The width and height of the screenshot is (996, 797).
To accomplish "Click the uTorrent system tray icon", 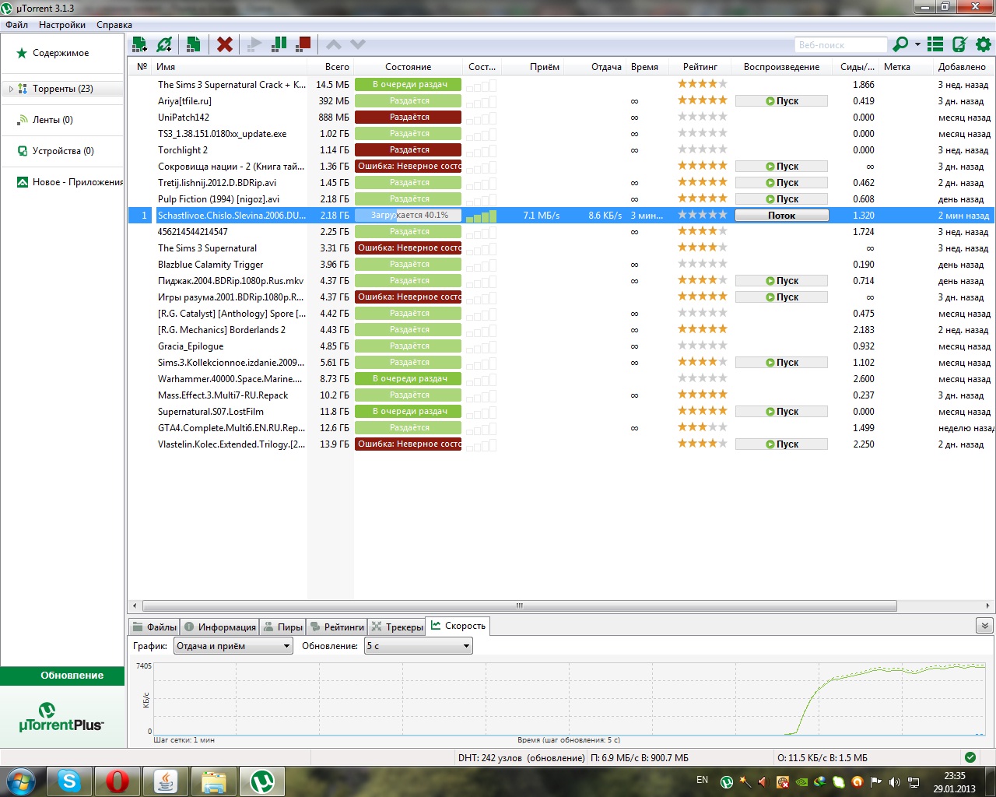I will pyautogui.click(x=727, y=782).
